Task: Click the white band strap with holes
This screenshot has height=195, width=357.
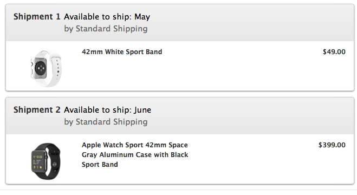Action: pos(57,67)
